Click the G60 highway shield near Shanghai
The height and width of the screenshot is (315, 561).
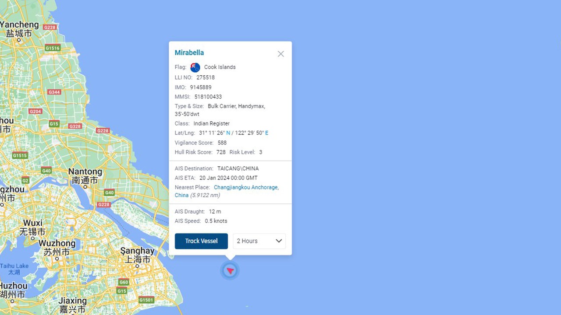pyautogui.click(x=124, y=282)
